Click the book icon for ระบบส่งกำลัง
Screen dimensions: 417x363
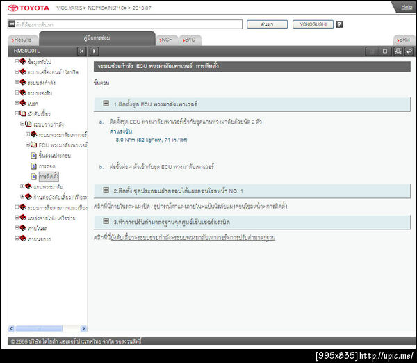(23, 82)
